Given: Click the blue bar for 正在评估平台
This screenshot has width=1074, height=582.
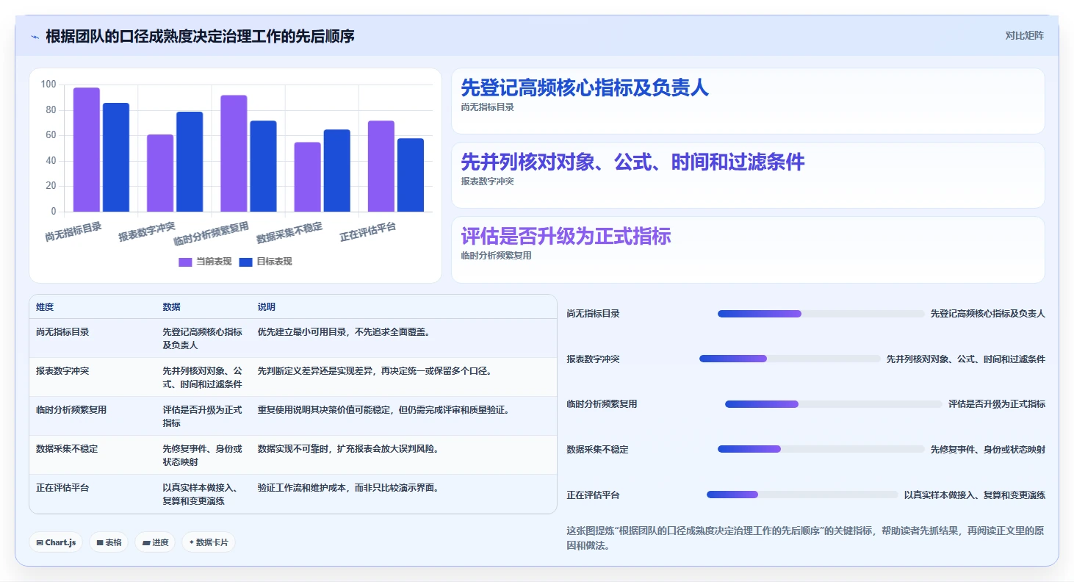Looking at the screenshot, I should (410, 175).
